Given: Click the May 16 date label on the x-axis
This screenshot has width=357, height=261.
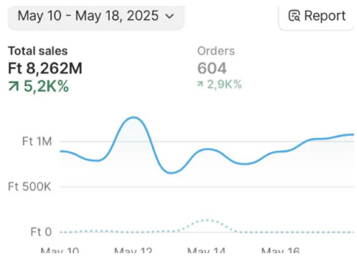Looking at the screenshot, I should [280, 251].
